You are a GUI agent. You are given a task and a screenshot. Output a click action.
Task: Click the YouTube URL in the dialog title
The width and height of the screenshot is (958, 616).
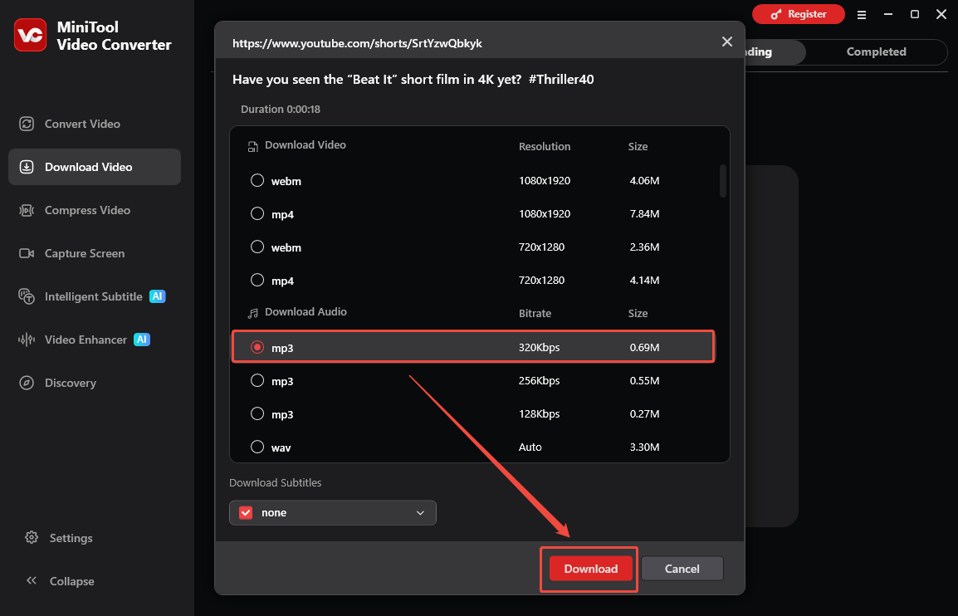click(357, 43)
